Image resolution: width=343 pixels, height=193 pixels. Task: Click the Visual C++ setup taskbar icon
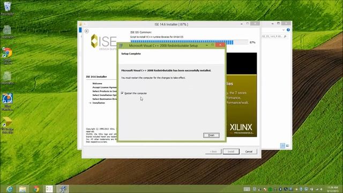(63, 189)
